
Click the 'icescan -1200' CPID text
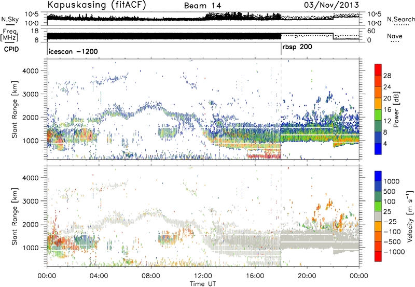pyautogui.click(x=73, y=51)
